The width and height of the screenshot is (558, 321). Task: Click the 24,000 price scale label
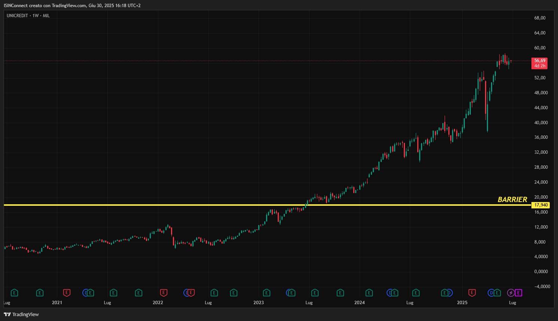tap(541, 182)
